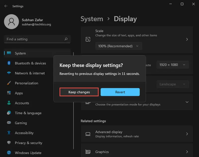199x157 pixels.
Task: Minimize the Settings window
Action: click(x=171, y=4)
